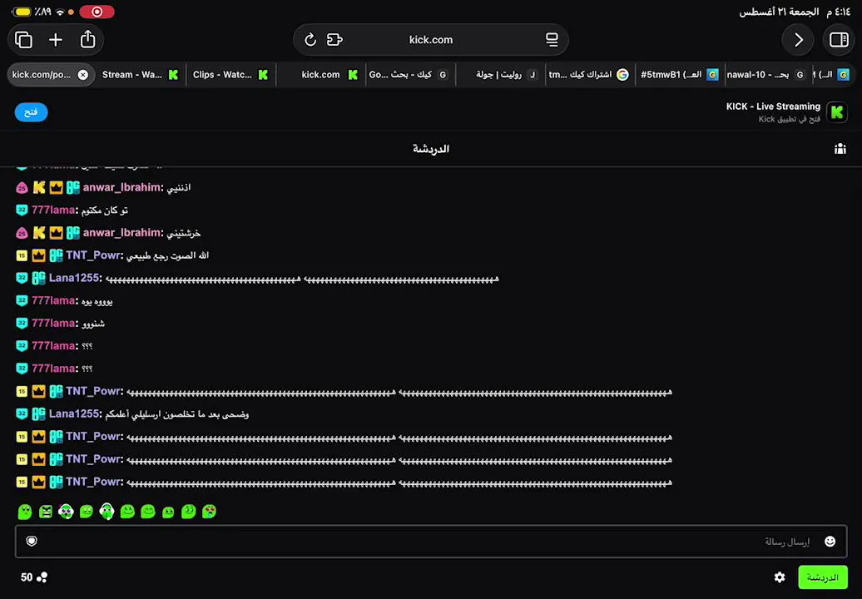The width and height of the screenshot is (862, 599).
Task: Open the chat users list icon
Action: tap(840, 148)
